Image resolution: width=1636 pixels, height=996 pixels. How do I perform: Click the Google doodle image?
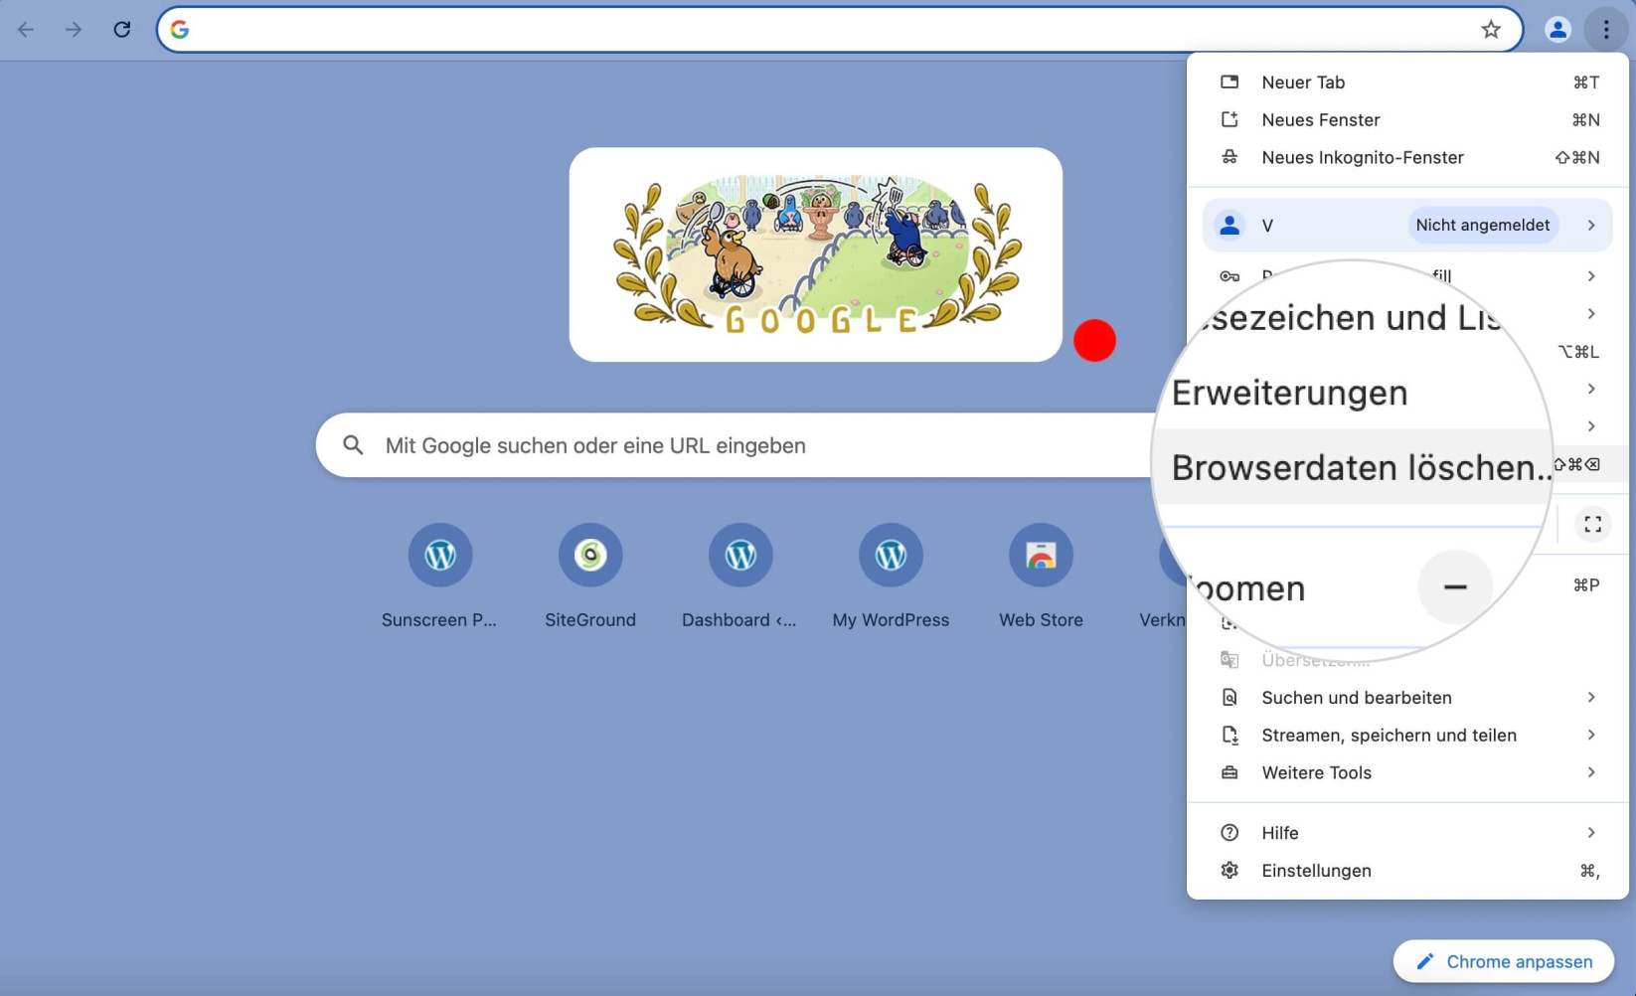click(x=816, y=254)
